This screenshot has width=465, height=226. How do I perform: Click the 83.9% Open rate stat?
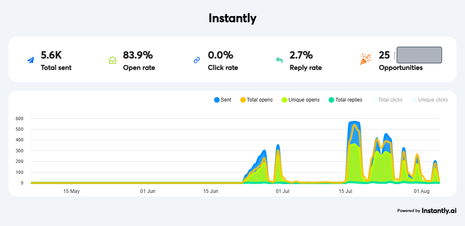[x=138, y=55]
